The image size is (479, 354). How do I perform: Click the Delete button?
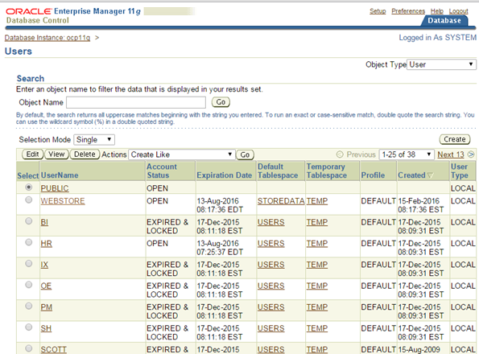pyautogui.click(x=85, y=154)
